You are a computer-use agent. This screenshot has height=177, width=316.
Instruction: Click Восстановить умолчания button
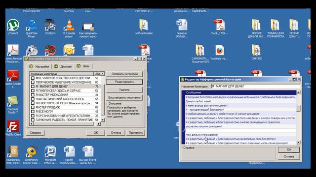(x=124, y=97)
